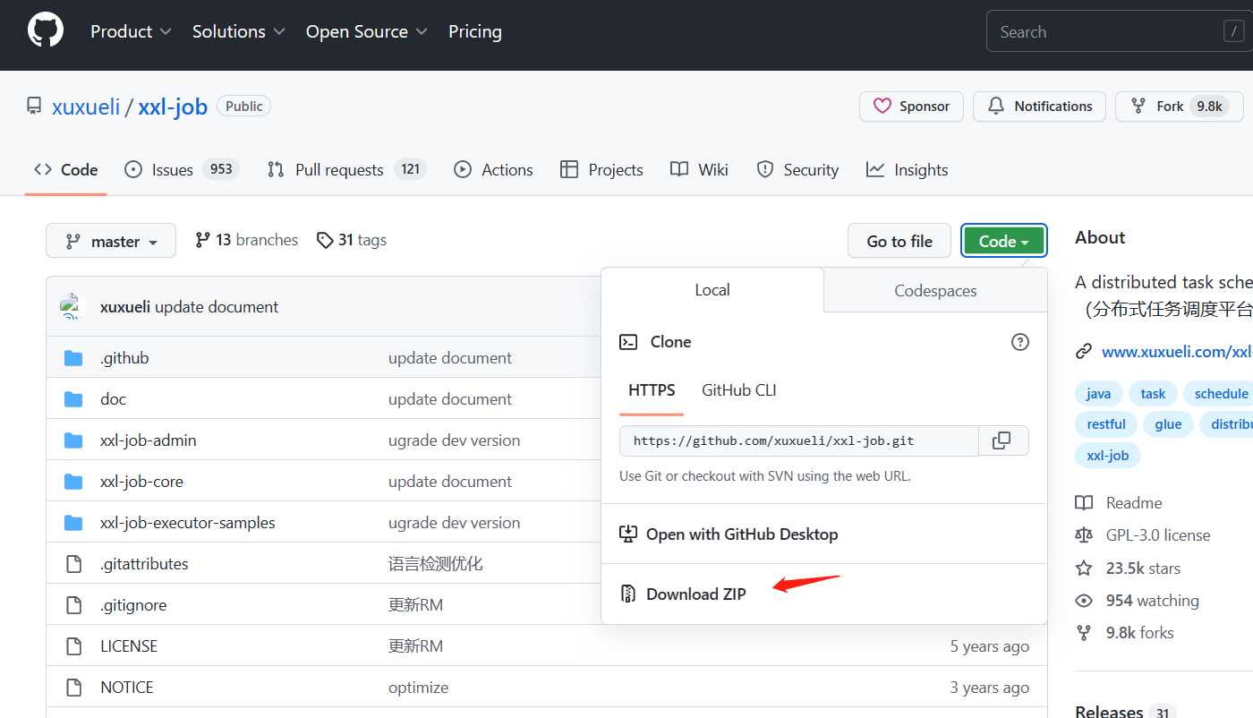Click Download ZIP

click(696, 594)
